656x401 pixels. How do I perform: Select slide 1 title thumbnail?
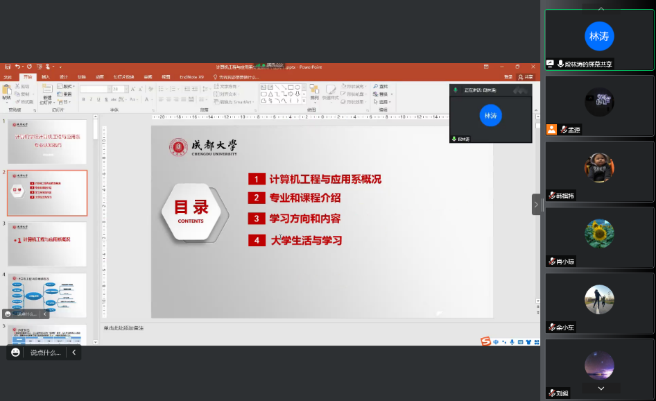click(47, 141)
